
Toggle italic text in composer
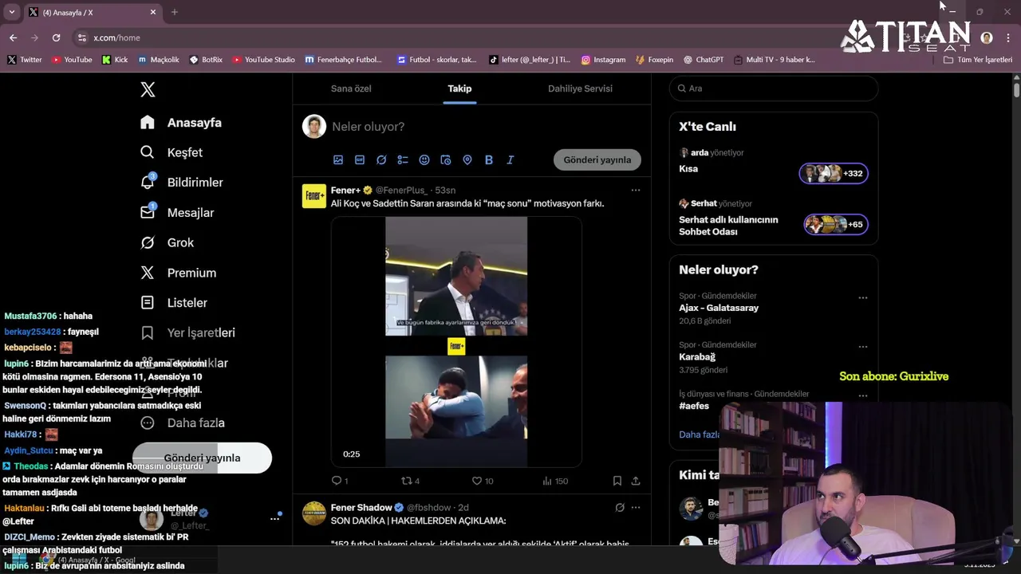click(x=510, y=160)
